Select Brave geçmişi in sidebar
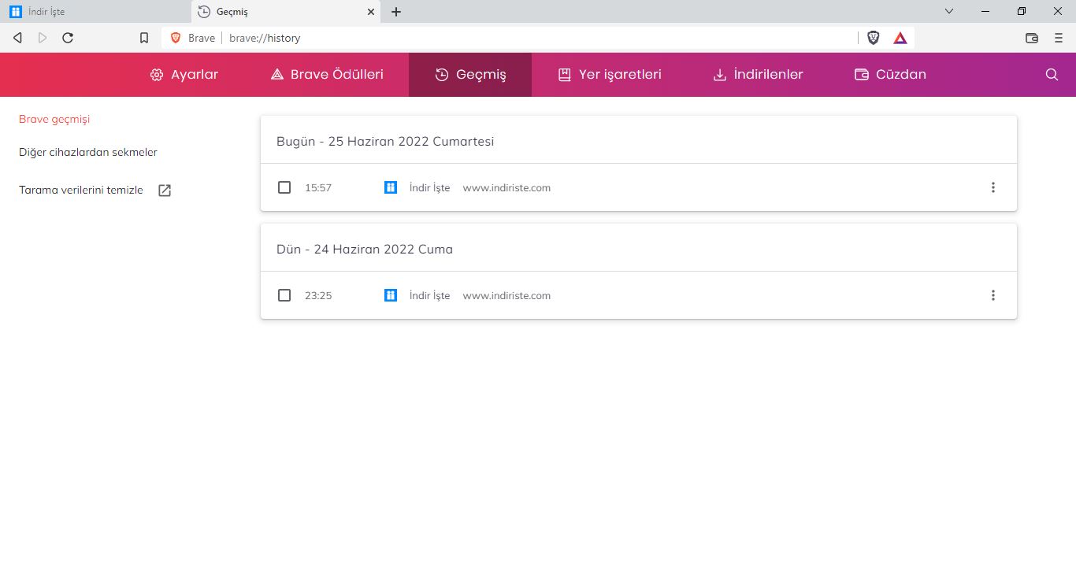1076x581 pixels. tap(54, 120)
